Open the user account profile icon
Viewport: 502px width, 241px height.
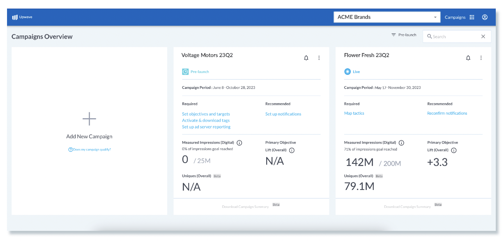pos(485,17)
